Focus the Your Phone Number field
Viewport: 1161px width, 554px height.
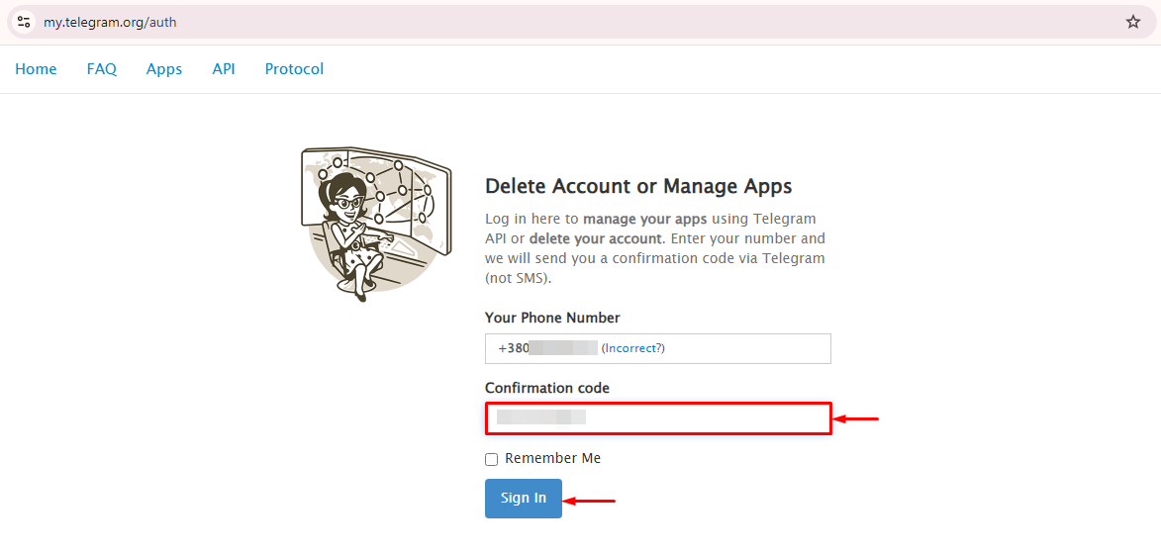(x=657, y=348)
